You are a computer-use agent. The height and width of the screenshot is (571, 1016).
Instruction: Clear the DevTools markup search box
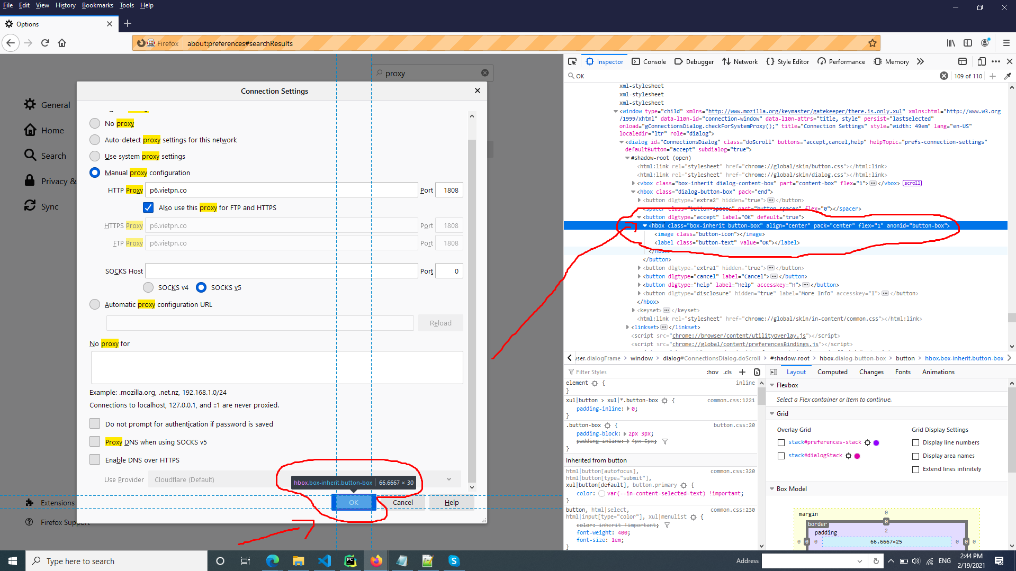click(944, 76)
